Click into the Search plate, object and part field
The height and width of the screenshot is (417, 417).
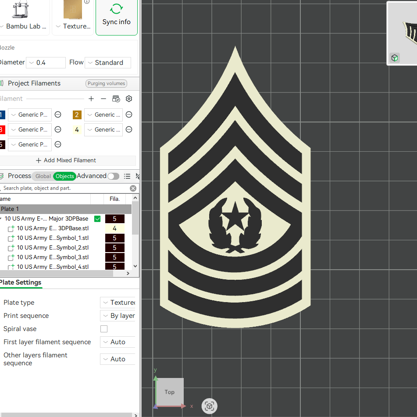(65, 188)
